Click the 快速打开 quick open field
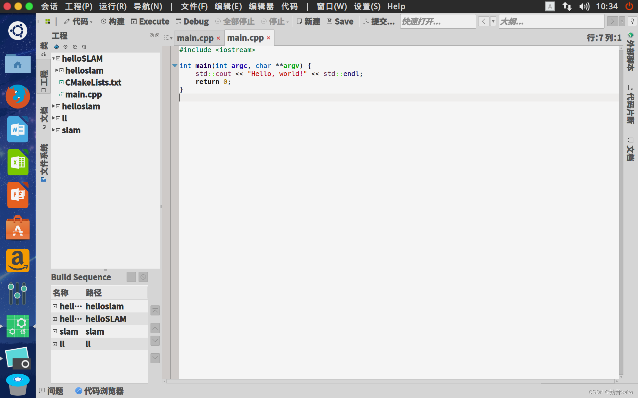This screenshot has height=398, width=638. click(437, 21)
